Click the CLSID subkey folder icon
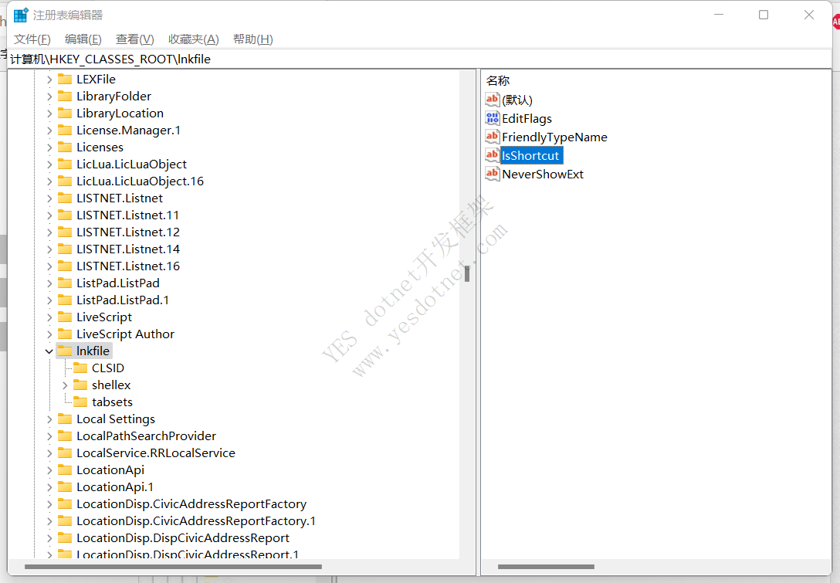This screenshot has width=840, height=583. click(x=80, y=368)
